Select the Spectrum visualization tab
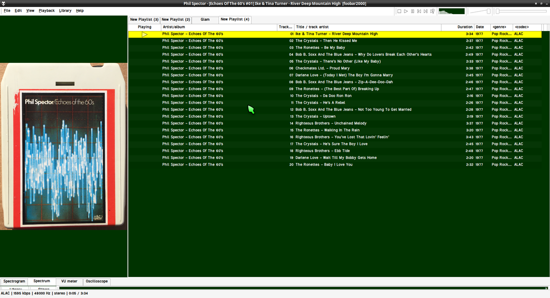The image size is (550, 298). tap(42, 281)
